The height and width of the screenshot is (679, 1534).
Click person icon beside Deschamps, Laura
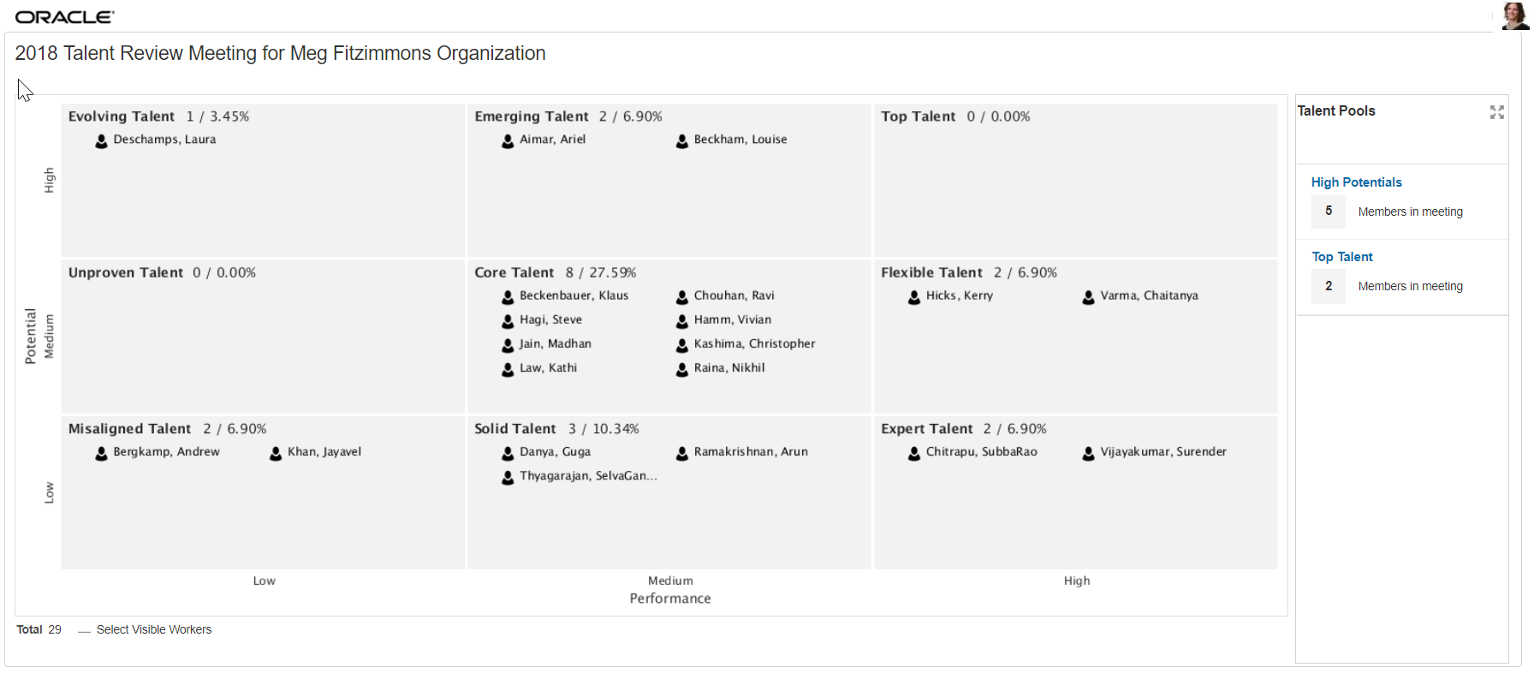click(102, 140)
